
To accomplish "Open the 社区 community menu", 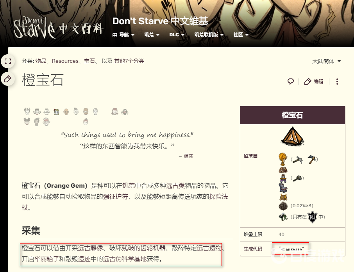I will [241, 34].
